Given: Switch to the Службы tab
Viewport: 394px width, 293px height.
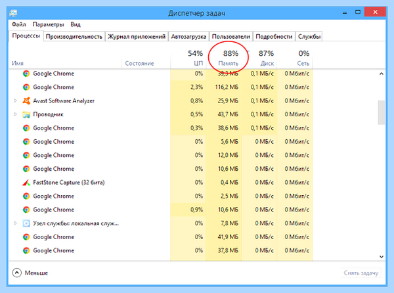Looking at the screenshot, I should point(309,37).
